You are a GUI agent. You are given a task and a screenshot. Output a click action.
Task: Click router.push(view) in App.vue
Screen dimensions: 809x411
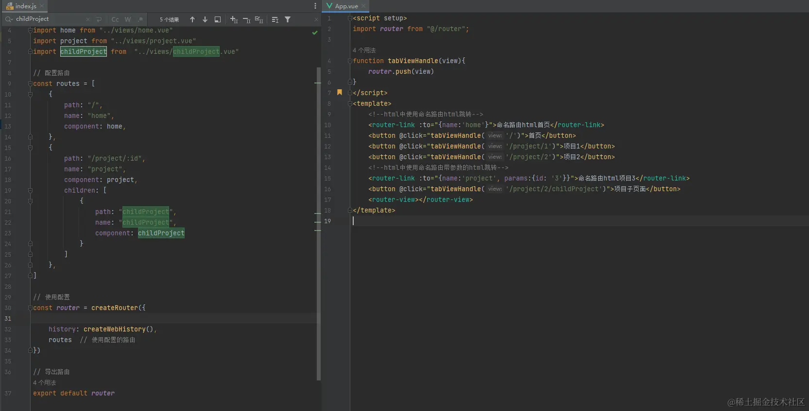[x=401, y=71]
